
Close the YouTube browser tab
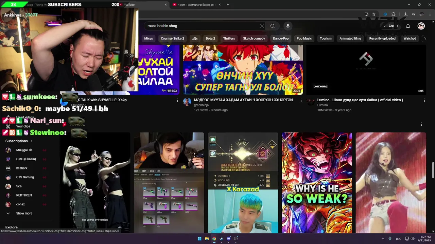pyautogui.click(x=166, y=5)
